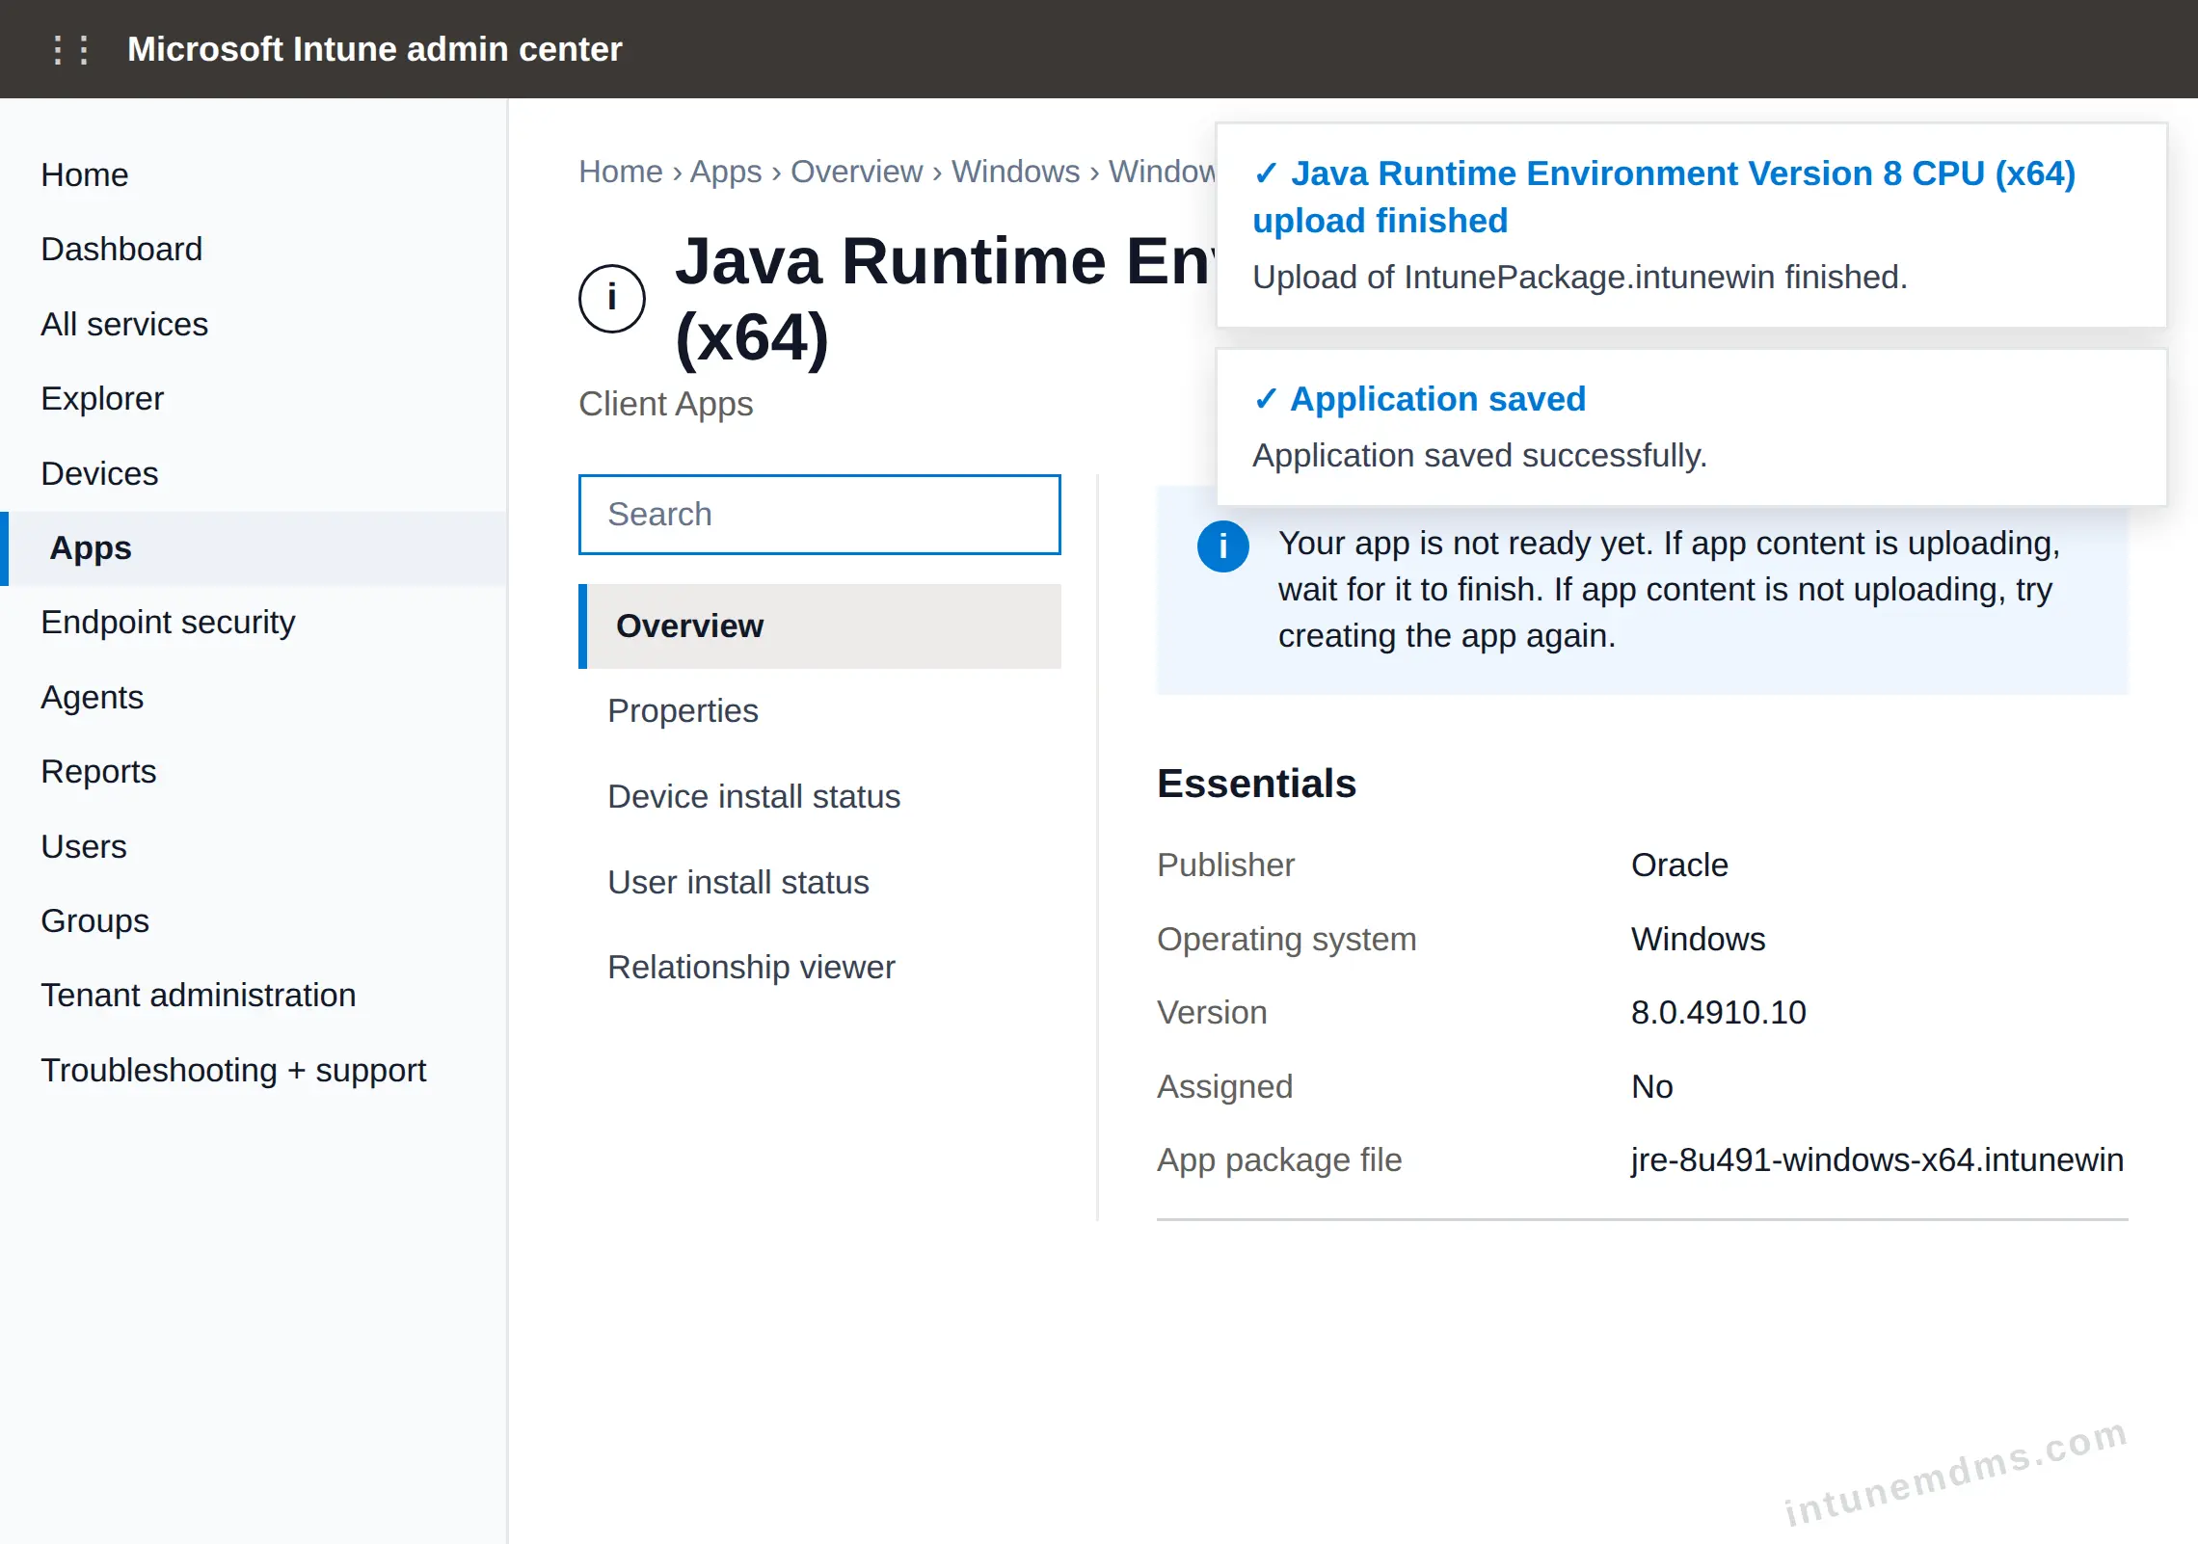The height and width of the screenshot is (1544, 2198).
Task: Open Groups in the left navigation
Action: (x=94, y=921)
